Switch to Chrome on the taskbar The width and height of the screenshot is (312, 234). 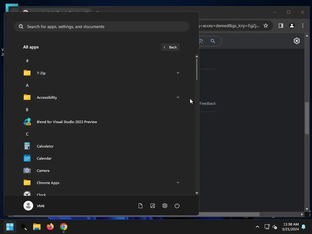pos(64,227)
